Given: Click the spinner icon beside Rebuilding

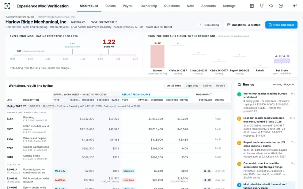Looking at the screenshot, I should pyautogui.click(x=201, y=25).
